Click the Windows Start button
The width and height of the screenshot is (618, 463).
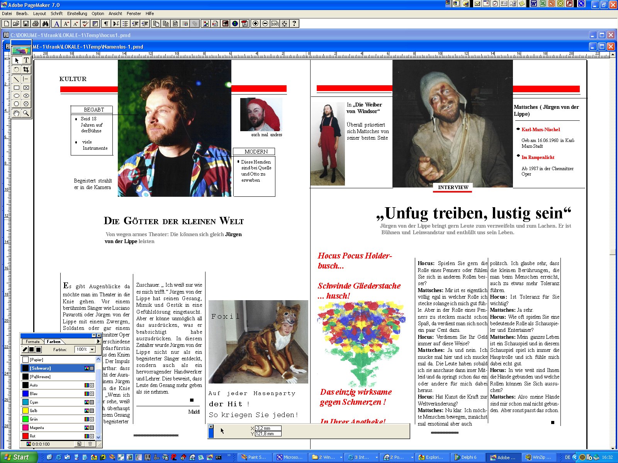point(18,457)
